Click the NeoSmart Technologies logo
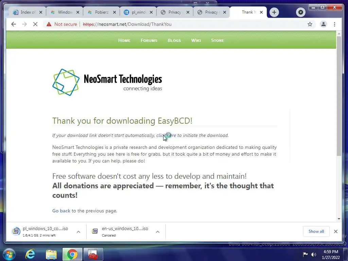The height and width of the screenshot is (261, 348). tap(107, 82)
